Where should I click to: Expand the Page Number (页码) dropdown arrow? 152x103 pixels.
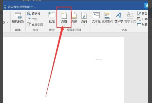point(84,25)
